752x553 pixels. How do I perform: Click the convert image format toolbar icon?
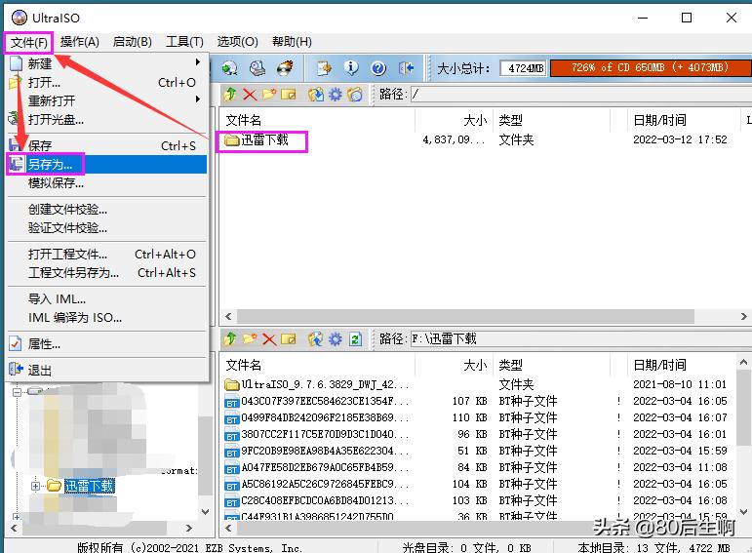click(x=324, y=68)
